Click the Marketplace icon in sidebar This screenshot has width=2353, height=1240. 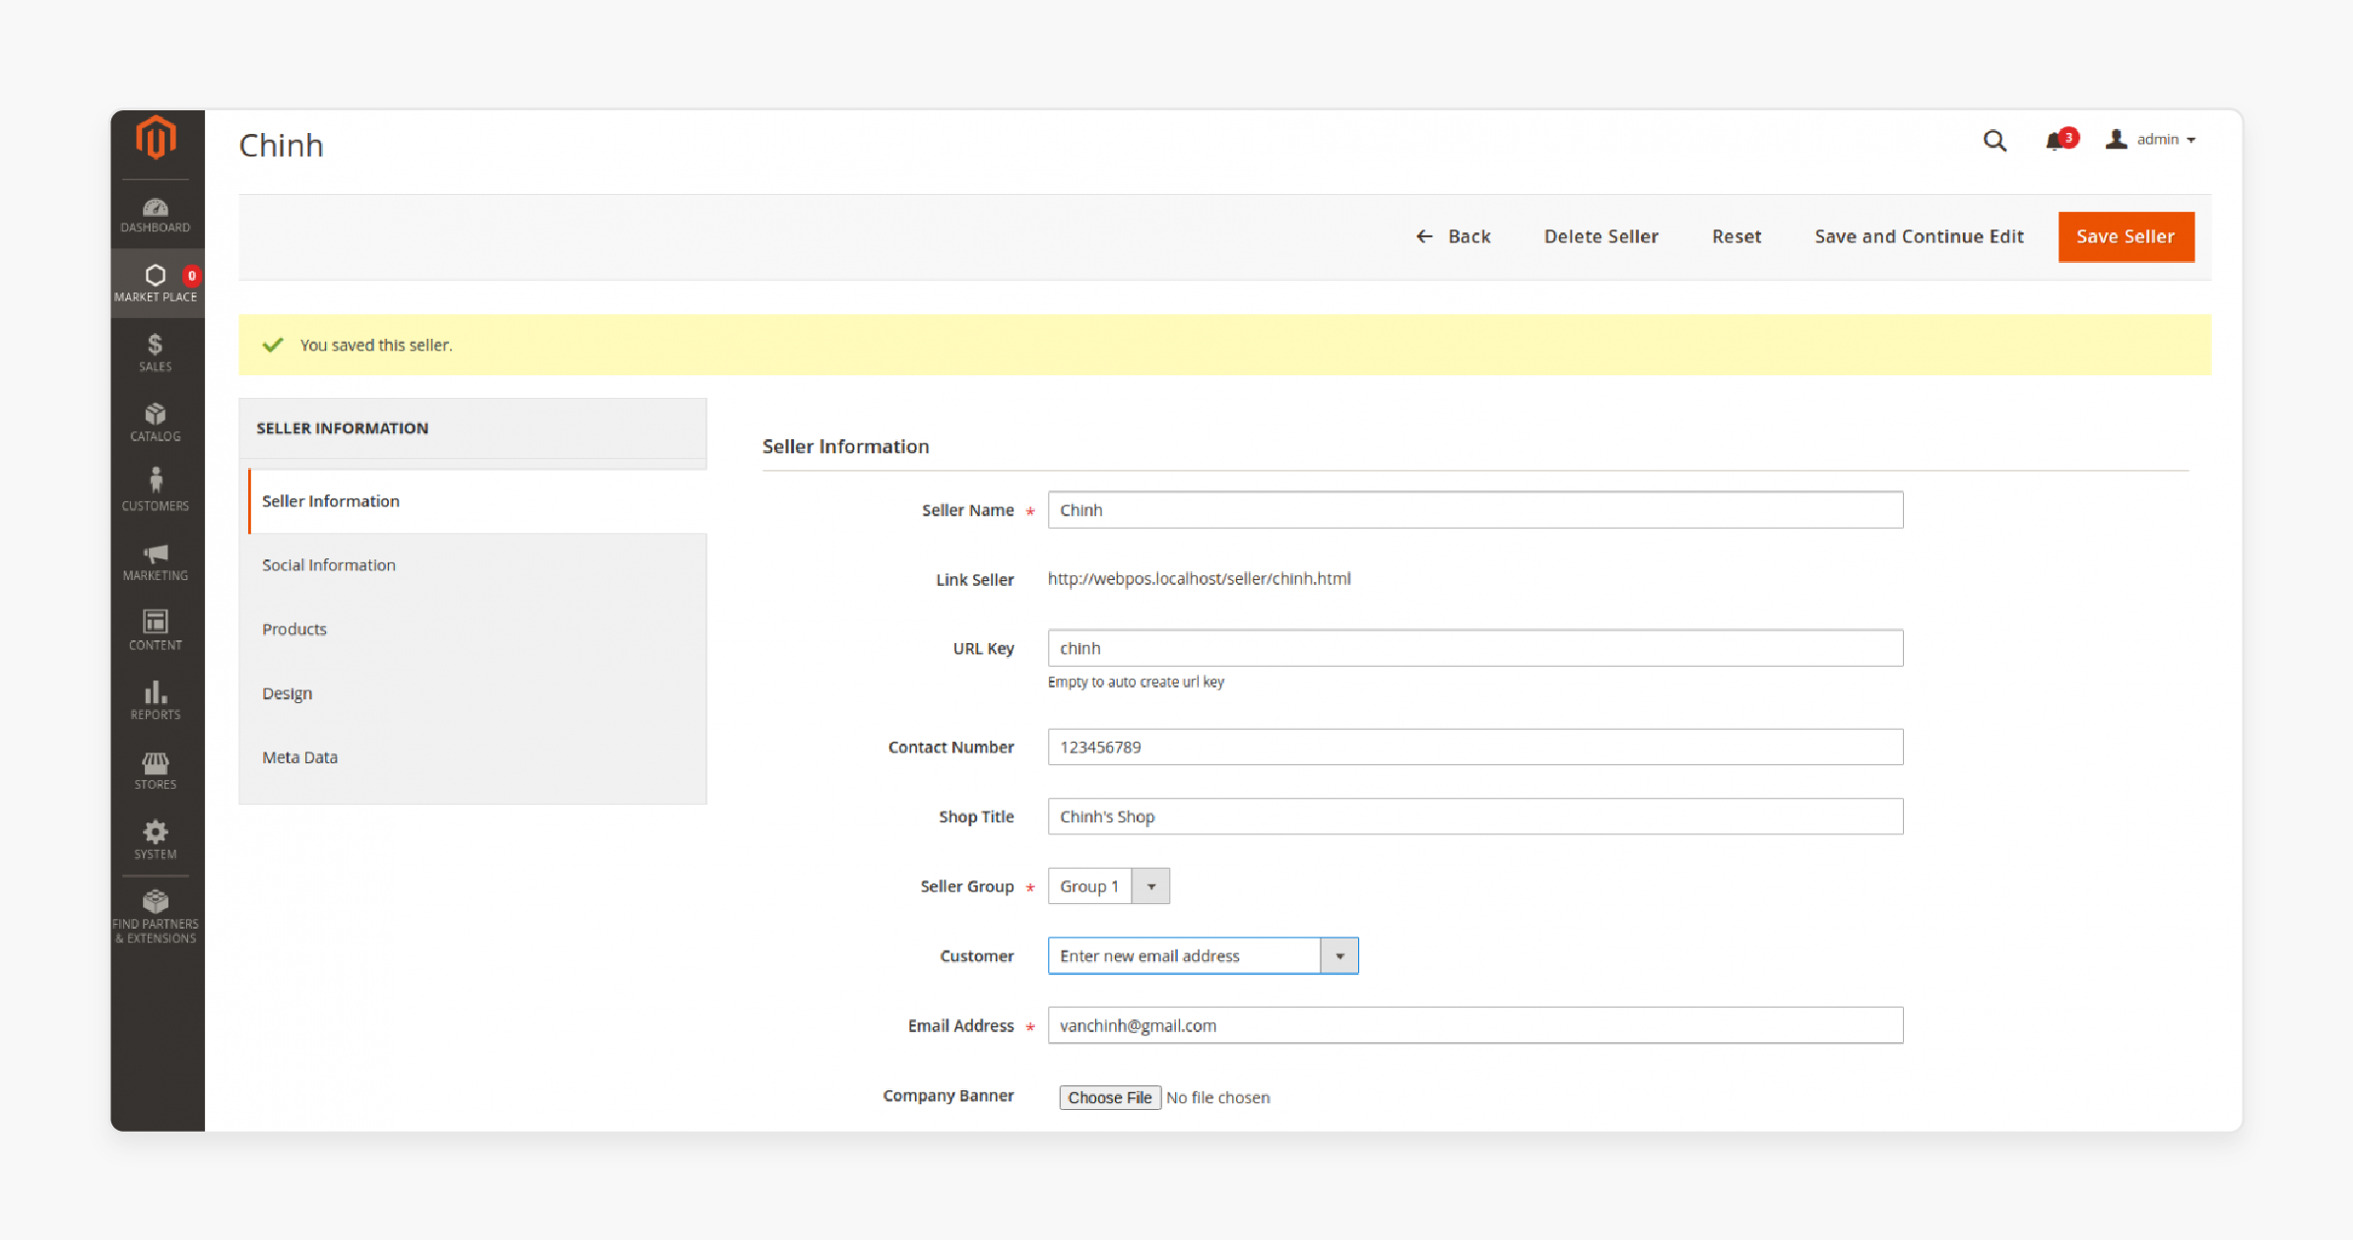tap(154, 285)
